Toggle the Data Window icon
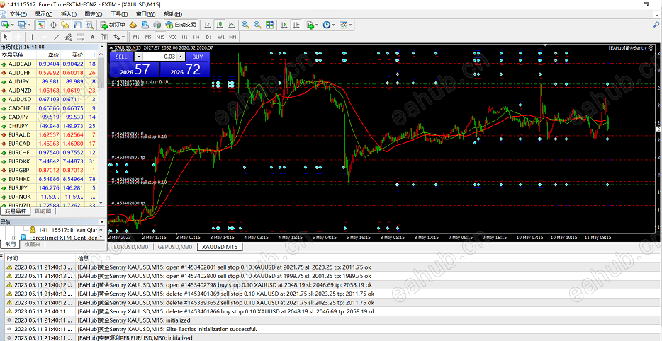The image size is (662, 341). 54,25
